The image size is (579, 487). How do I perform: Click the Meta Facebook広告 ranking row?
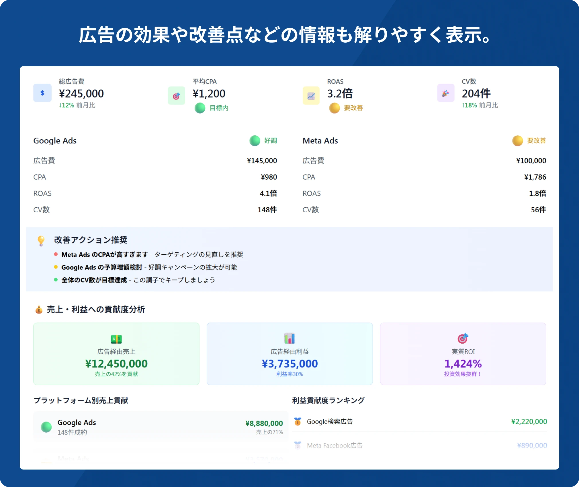point(335,446)
